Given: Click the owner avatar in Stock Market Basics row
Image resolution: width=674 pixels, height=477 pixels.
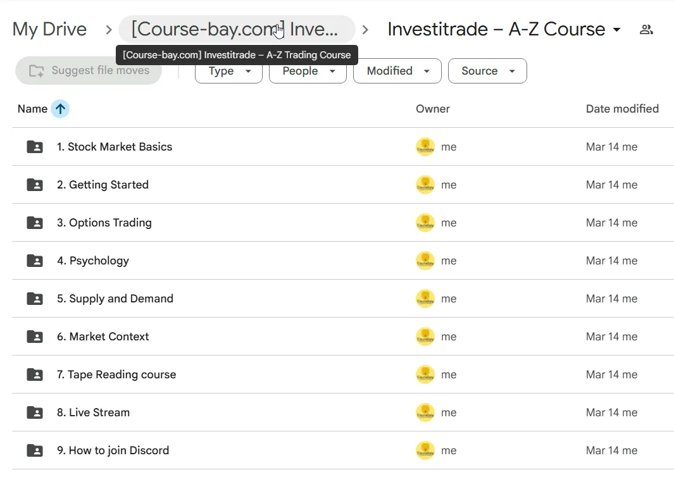Looking at the screenshot, I should 425,147.
